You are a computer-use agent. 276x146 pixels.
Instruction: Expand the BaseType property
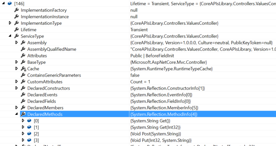pyautogui.click(x=17, y=62)
